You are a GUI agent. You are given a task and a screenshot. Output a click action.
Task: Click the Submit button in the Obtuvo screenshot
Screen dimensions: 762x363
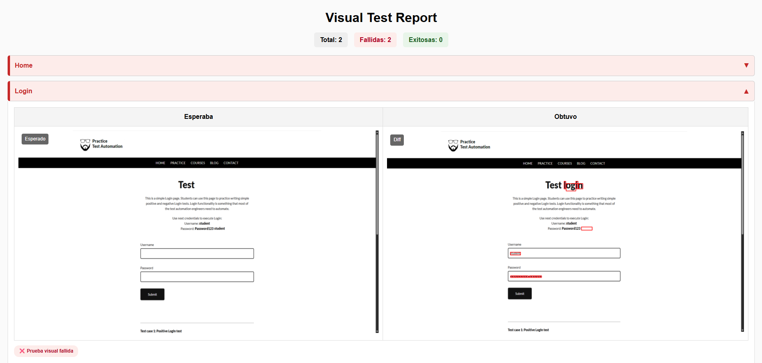[520, 293]
